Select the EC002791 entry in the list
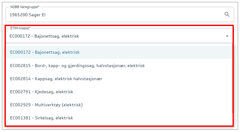240x132 pixels. 20,92
